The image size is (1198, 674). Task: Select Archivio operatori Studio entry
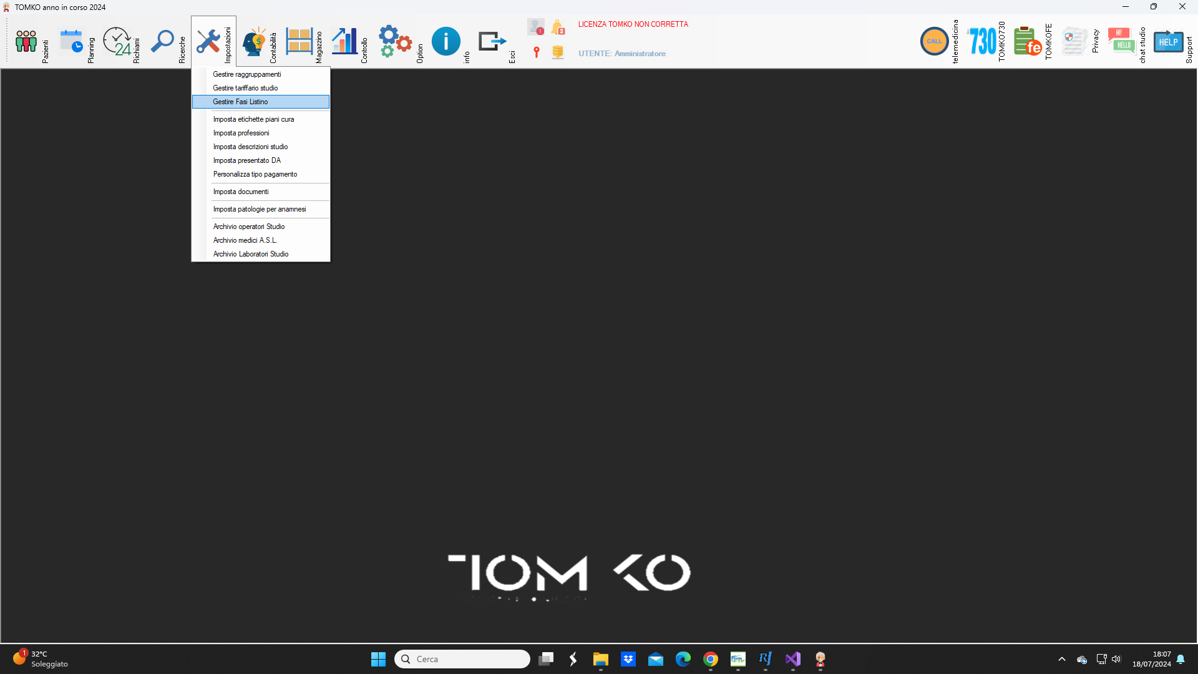pos(261,227)
